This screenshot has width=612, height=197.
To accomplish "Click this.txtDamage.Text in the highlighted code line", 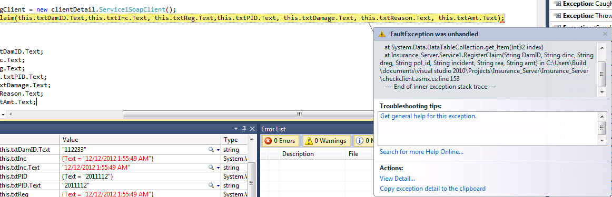I will coord(318,18).
